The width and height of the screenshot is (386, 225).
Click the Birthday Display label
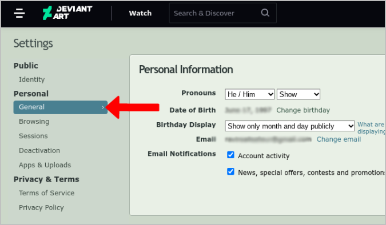coord(186,124)
